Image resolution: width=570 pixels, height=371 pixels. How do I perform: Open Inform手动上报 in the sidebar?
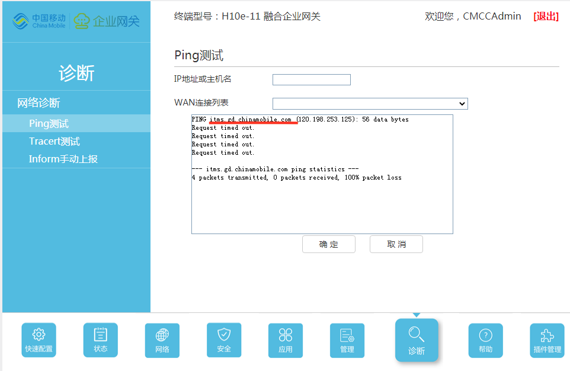point(63,159)
